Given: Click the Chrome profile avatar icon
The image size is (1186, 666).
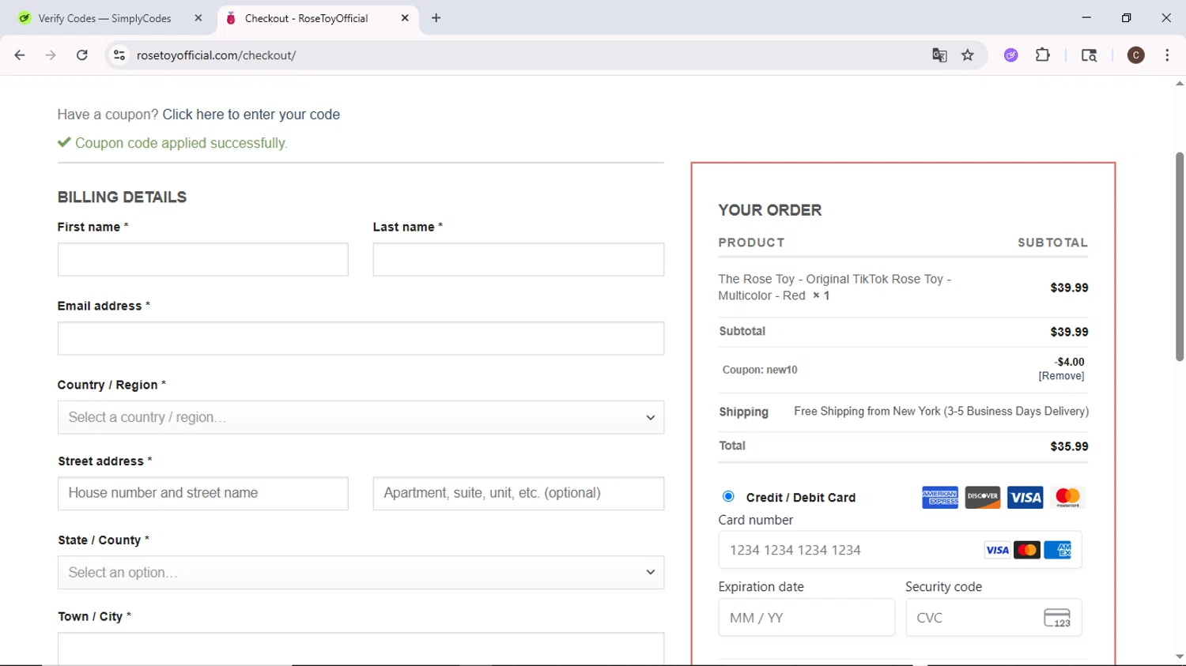Looking at the screenshot, I should click(x=1135, y=55).
